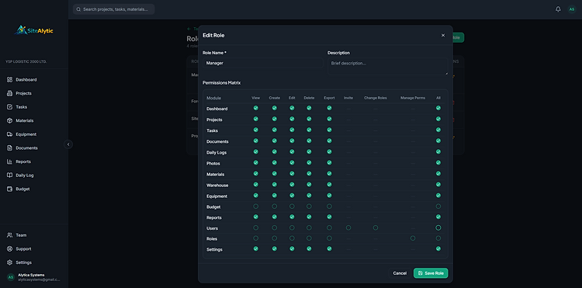Click the Save Role button
The image size is (582, 288).
[x=431, y=273]
